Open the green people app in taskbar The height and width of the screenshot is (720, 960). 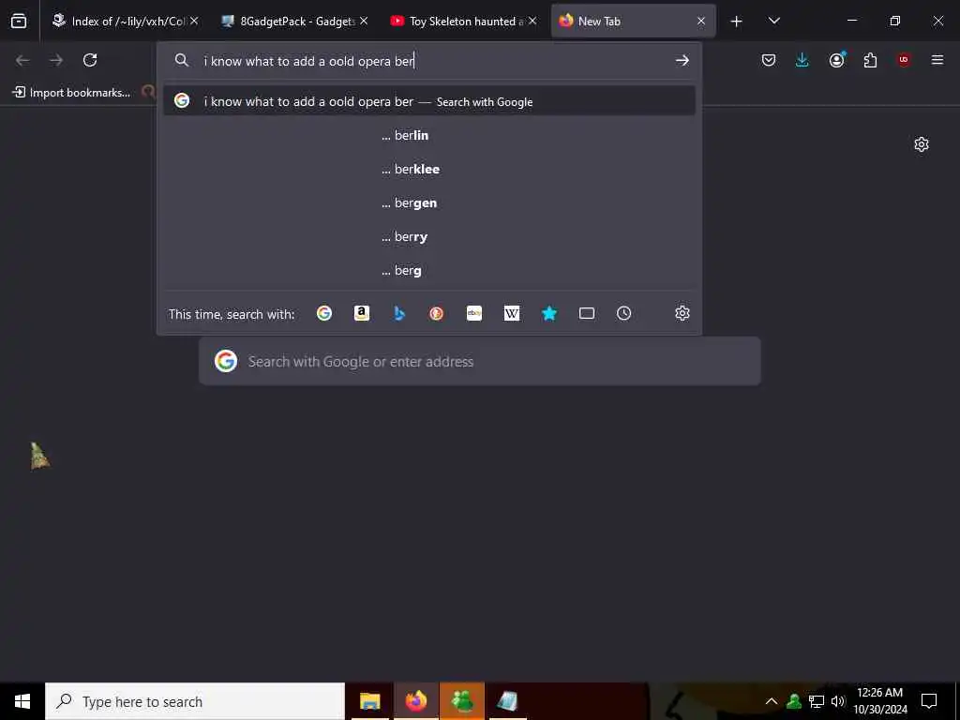[461, 701]
